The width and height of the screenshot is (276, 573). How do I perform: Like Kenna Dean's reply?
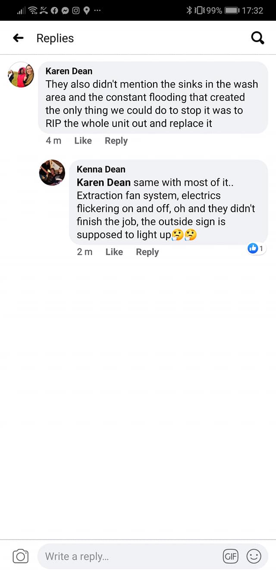pos(114,252)
